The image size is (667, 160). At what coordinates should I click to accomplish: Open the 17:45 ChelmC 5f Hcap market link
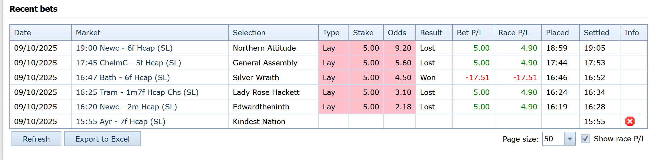(128, 63)
